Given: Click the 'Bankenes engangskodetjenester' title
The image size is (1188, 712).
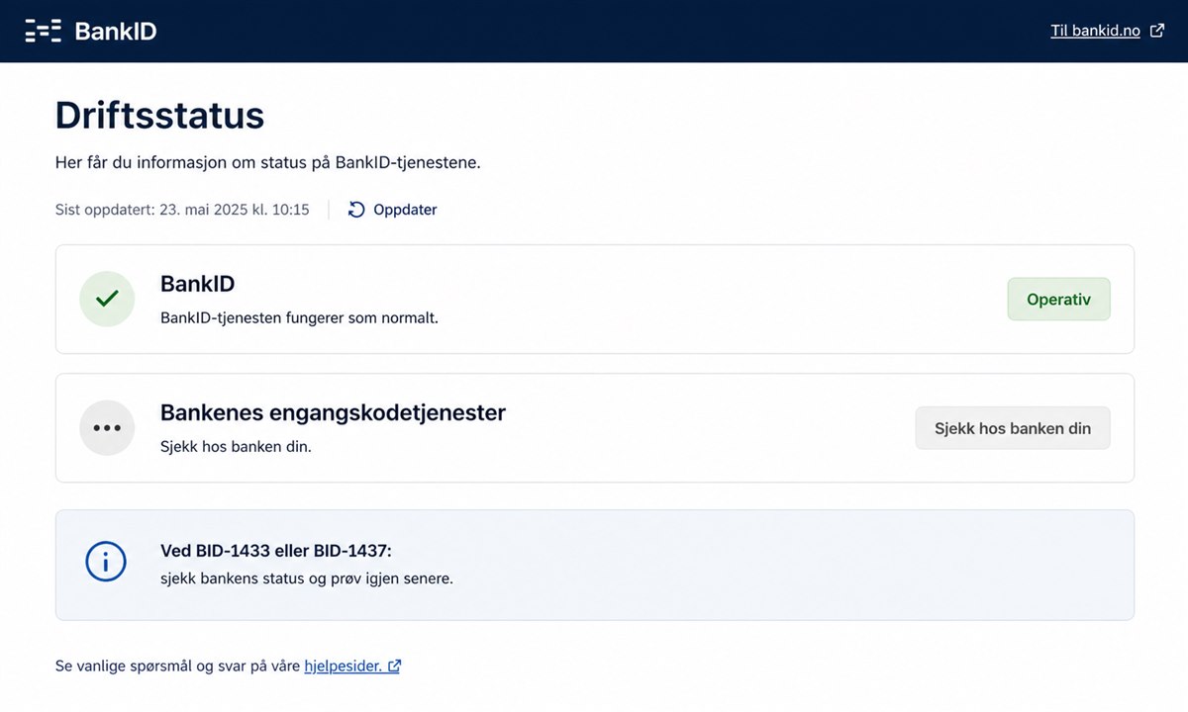Looking at the screenshot, I should tap(333, 412).
